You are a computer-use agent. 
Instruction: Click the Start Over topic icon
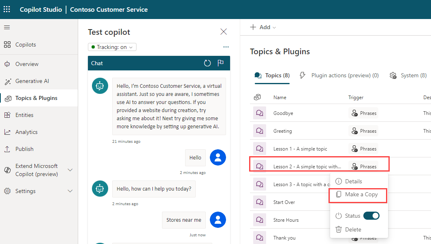pyautogui.click(x=260, y=202)
